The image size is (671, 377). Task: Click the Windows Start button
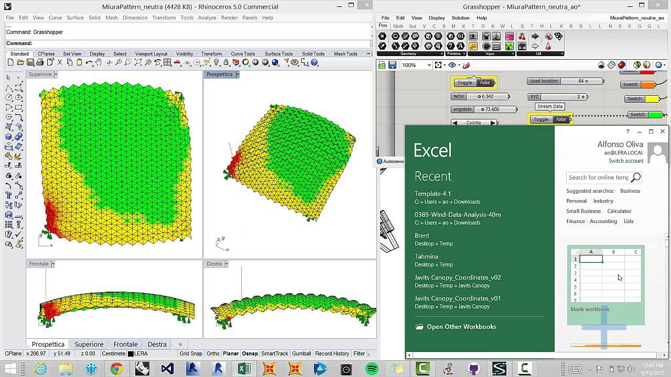[11, 369]
